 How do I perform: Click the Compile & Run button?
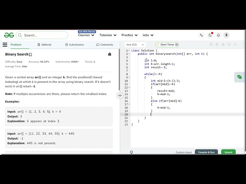[x=206, y=152]
